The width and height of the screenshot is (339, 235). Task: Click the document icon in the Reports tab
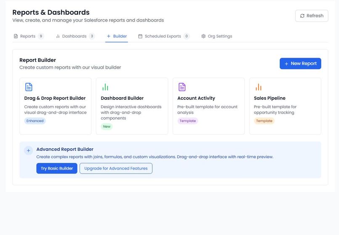[x=16, y=36]
